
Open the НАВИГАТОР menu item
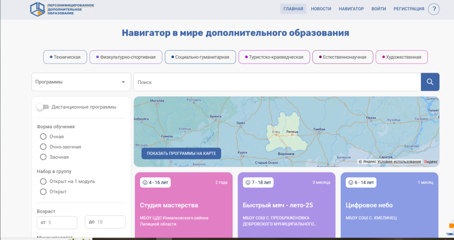pyautogui.click(x=351, y=9)
